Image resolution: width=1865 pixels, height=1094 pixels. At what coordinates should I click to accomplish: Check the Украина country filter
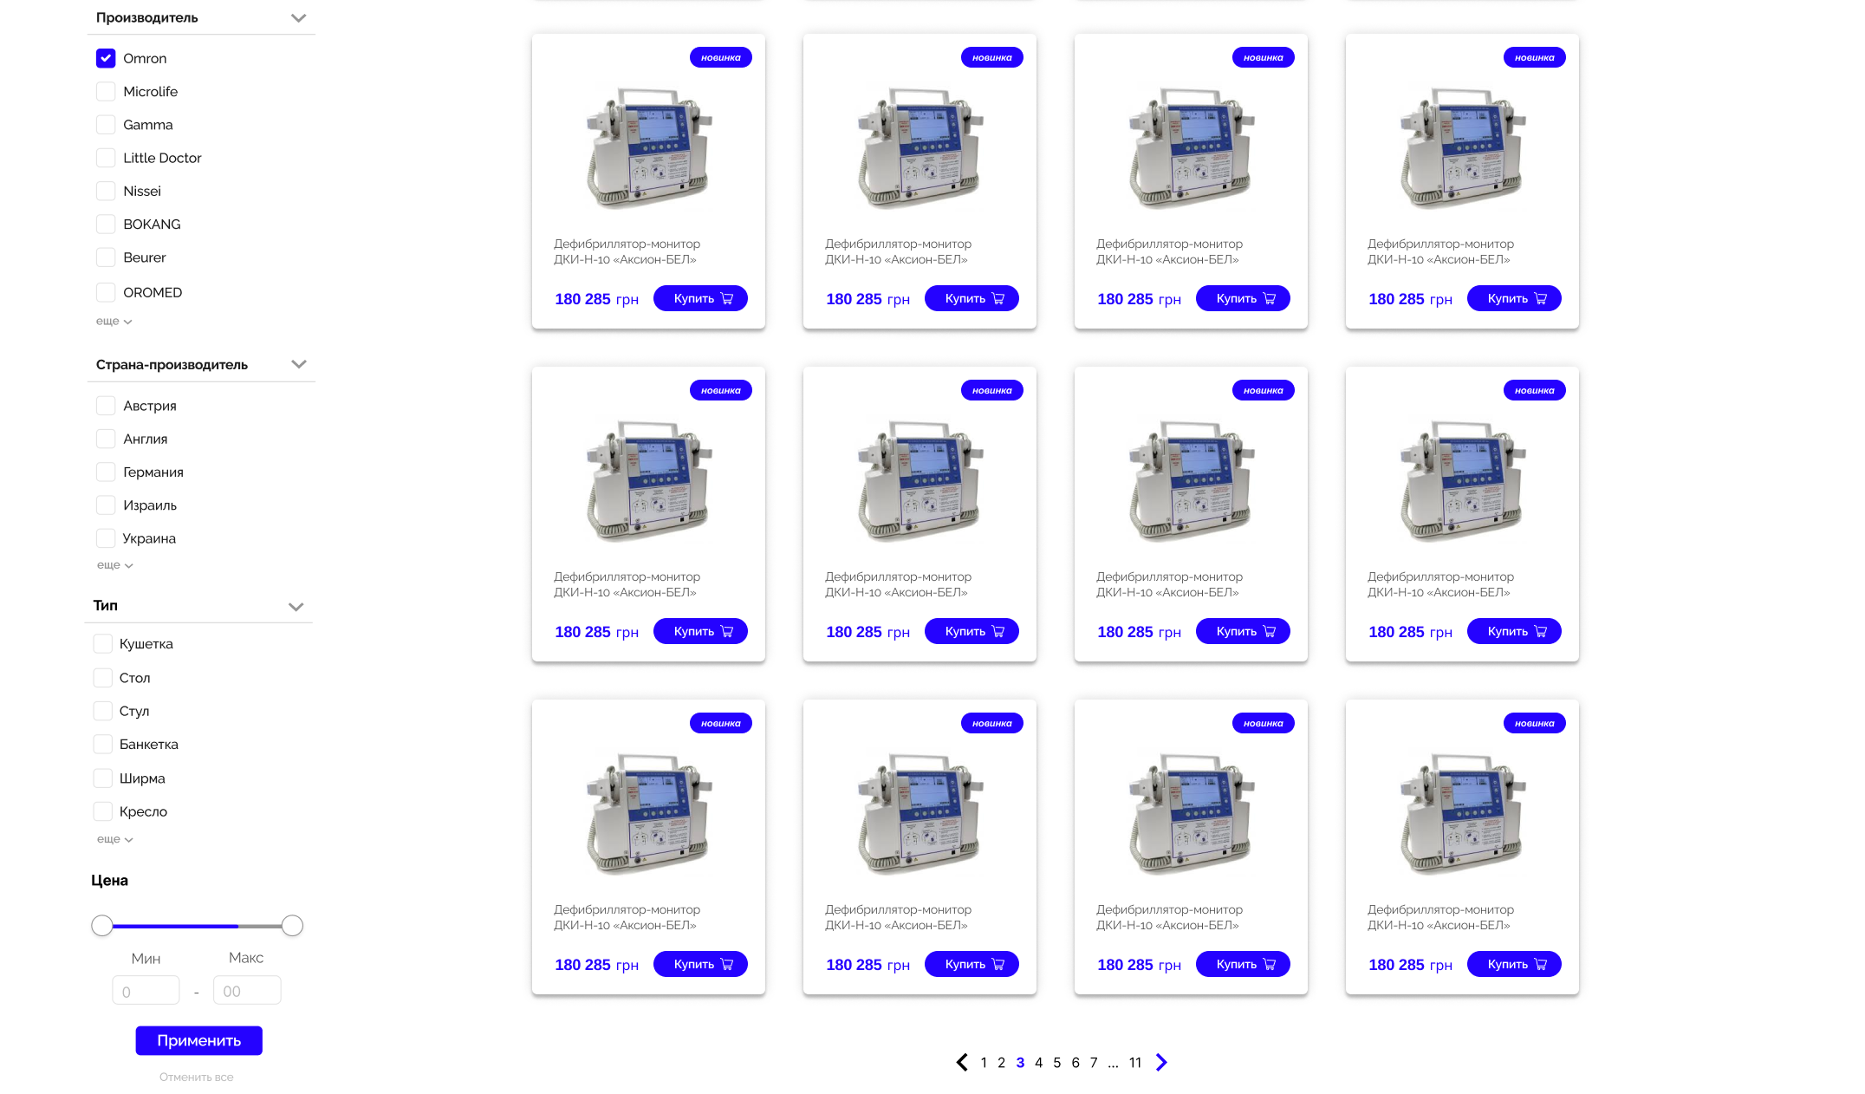tap(106, 538)
